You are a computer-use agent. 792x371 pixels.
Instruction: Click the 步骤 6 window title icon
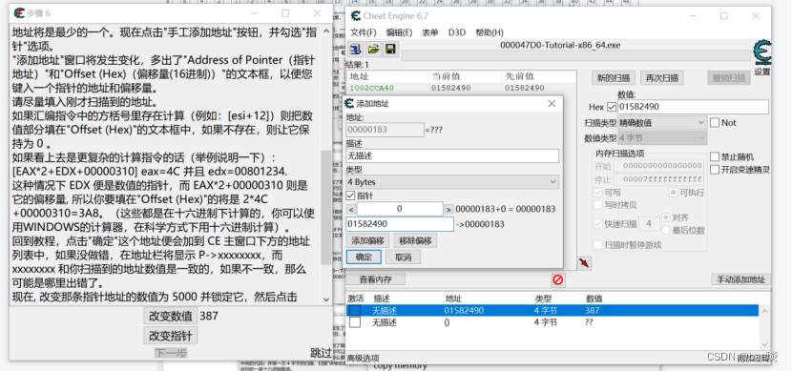tap(19, 13)
